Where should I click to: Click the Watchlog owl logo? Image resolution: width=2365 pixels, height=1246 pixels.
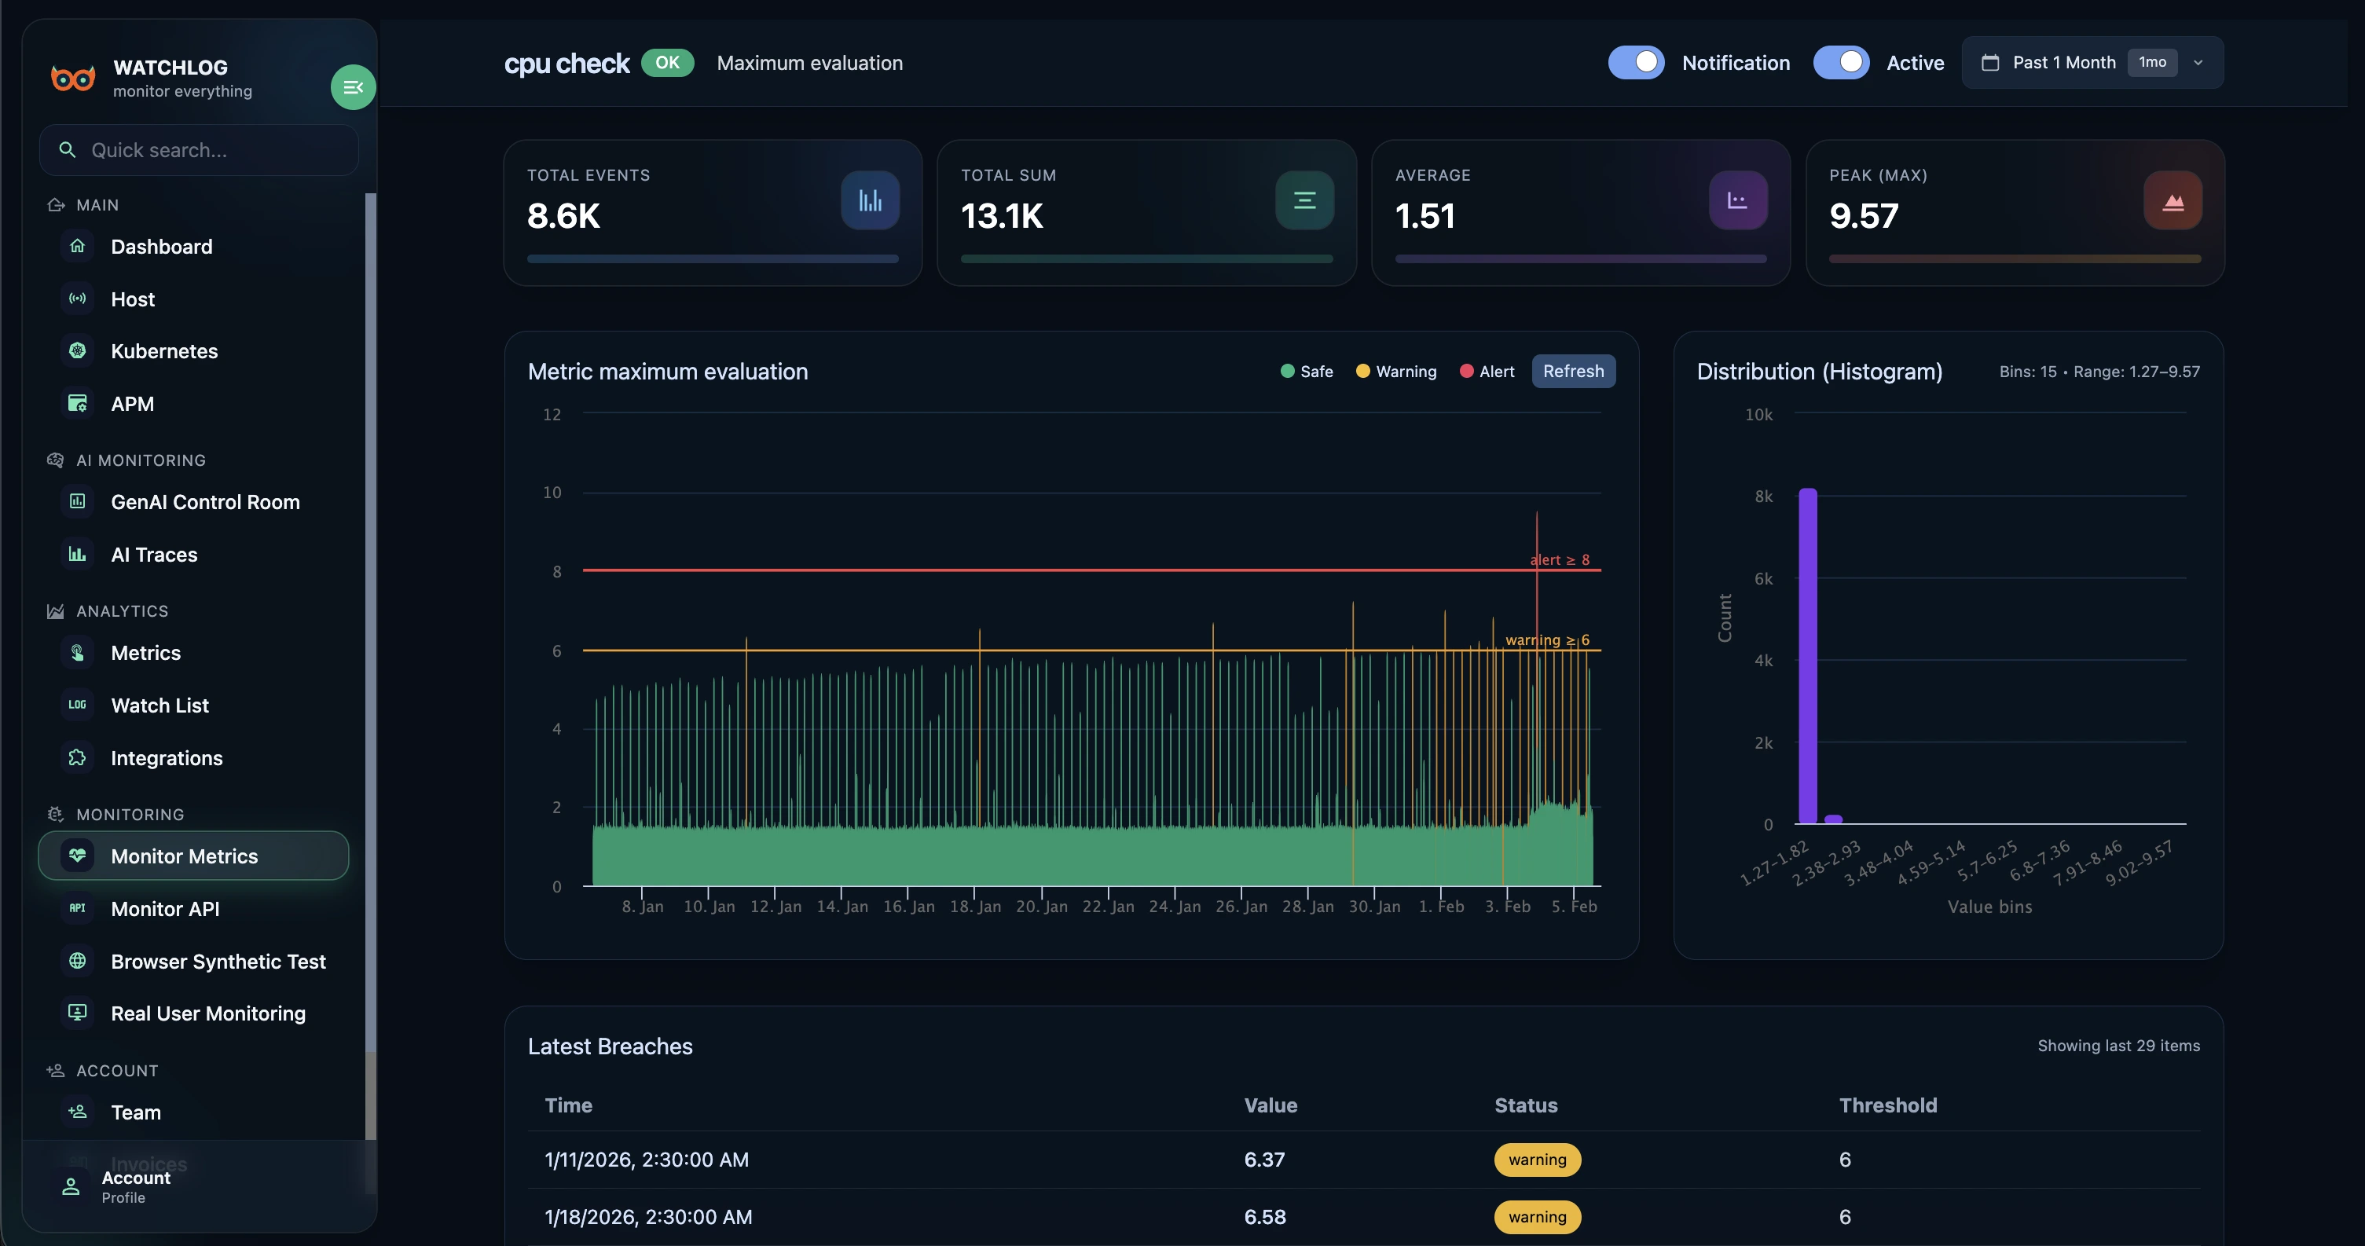(x=72, y=78)
